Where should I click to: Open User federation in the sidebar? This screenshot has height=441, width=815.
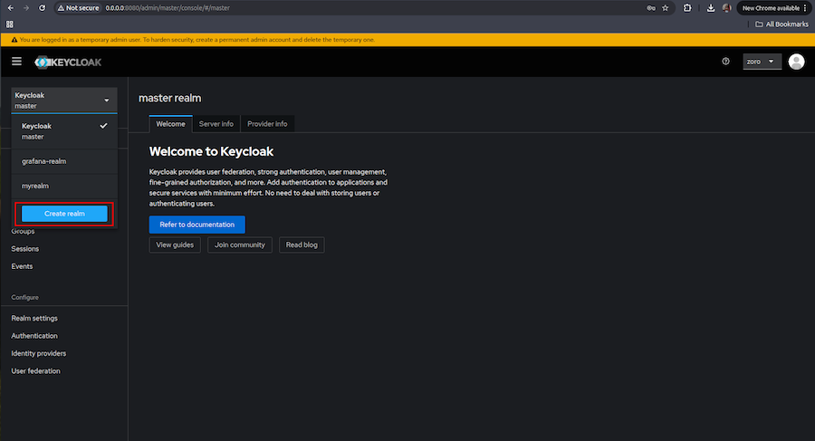[36, 371]
